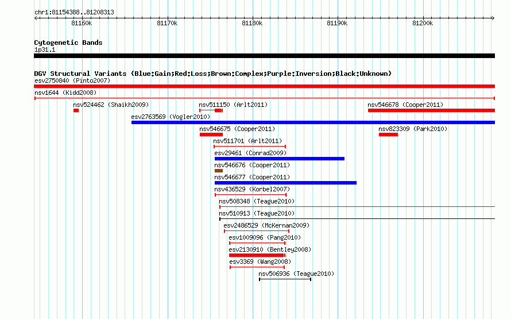Click the nsv508348 red line

[357, 207]
